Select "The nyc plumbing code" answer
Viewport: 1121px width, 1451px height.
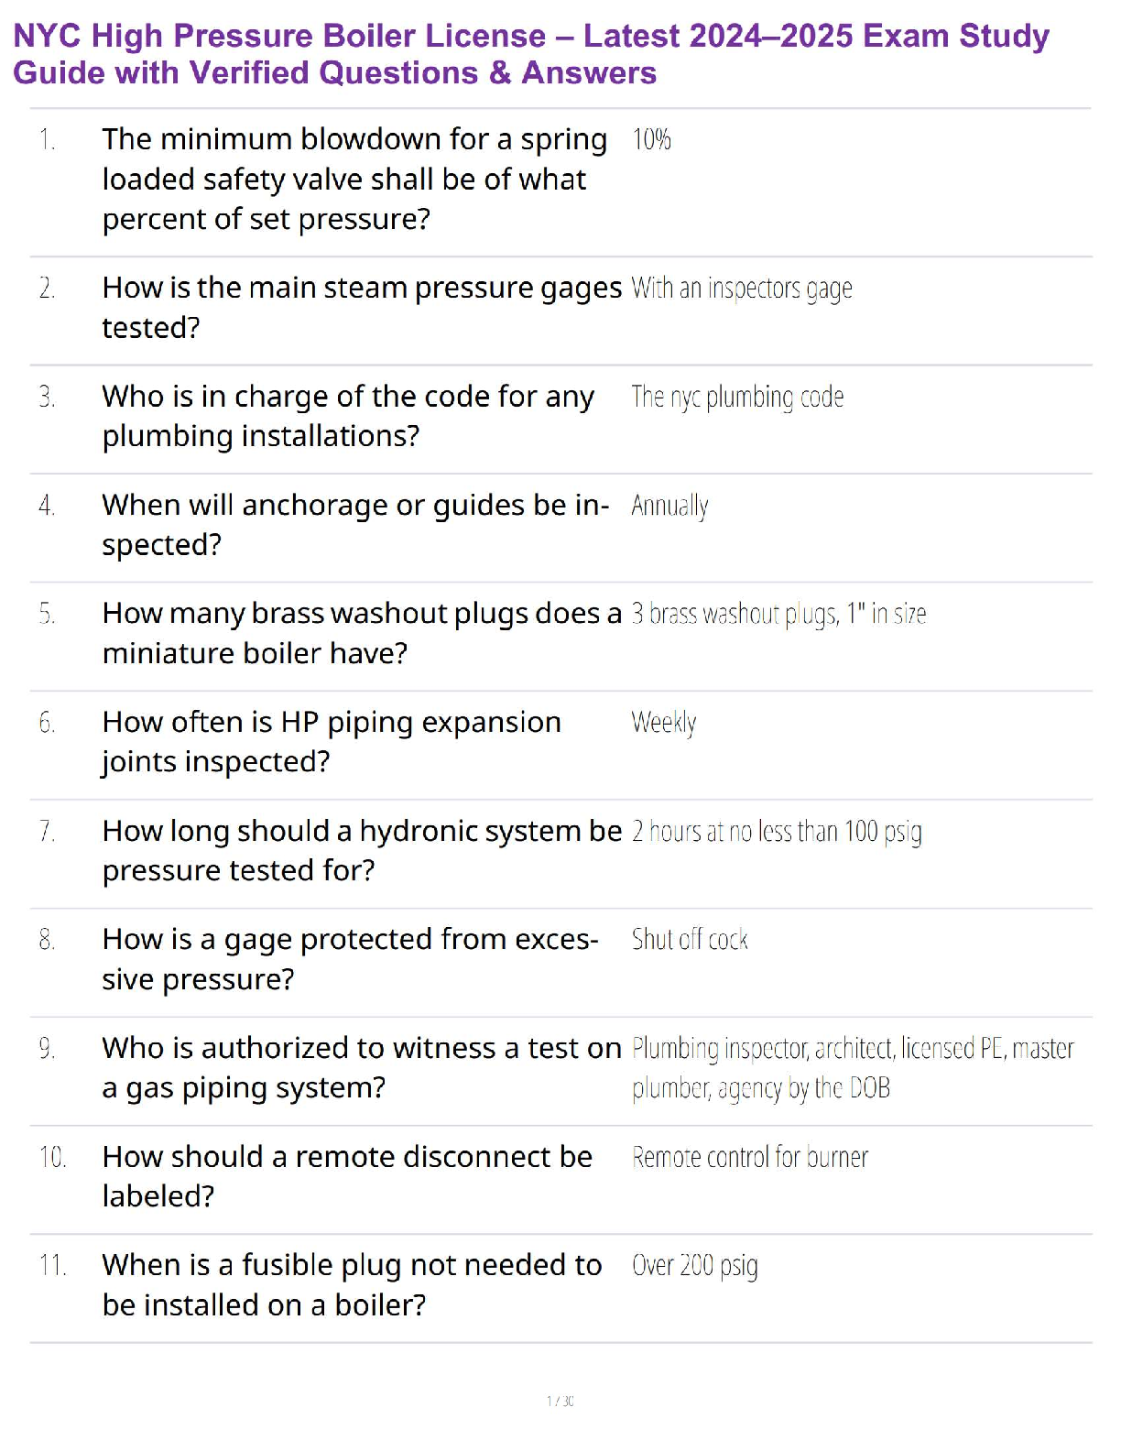pos(737,398)
